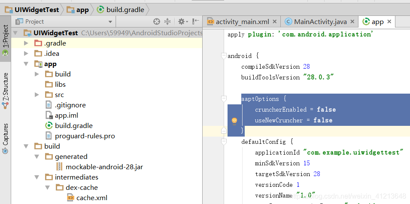Expand the .idea folder
Screen dimensions: 410x204
click(x=26, y=54)
